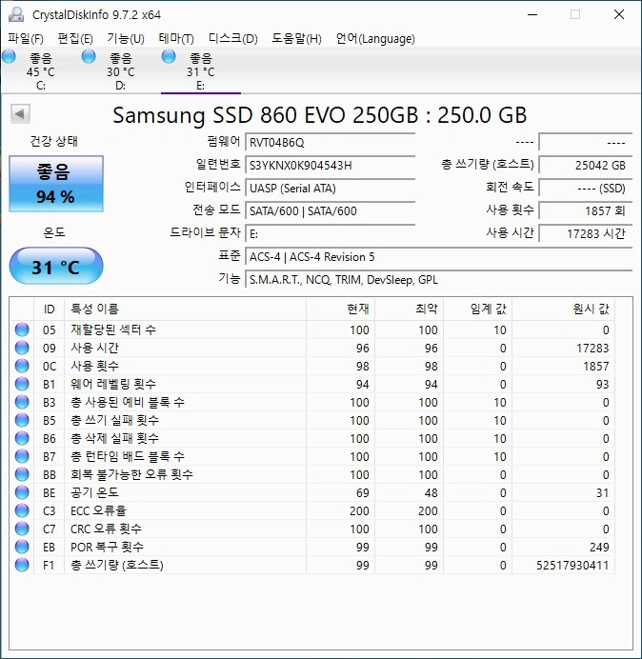Open the 기능(U) menu
This screenshot has width=642, height=659.
[x=126, y=39]
